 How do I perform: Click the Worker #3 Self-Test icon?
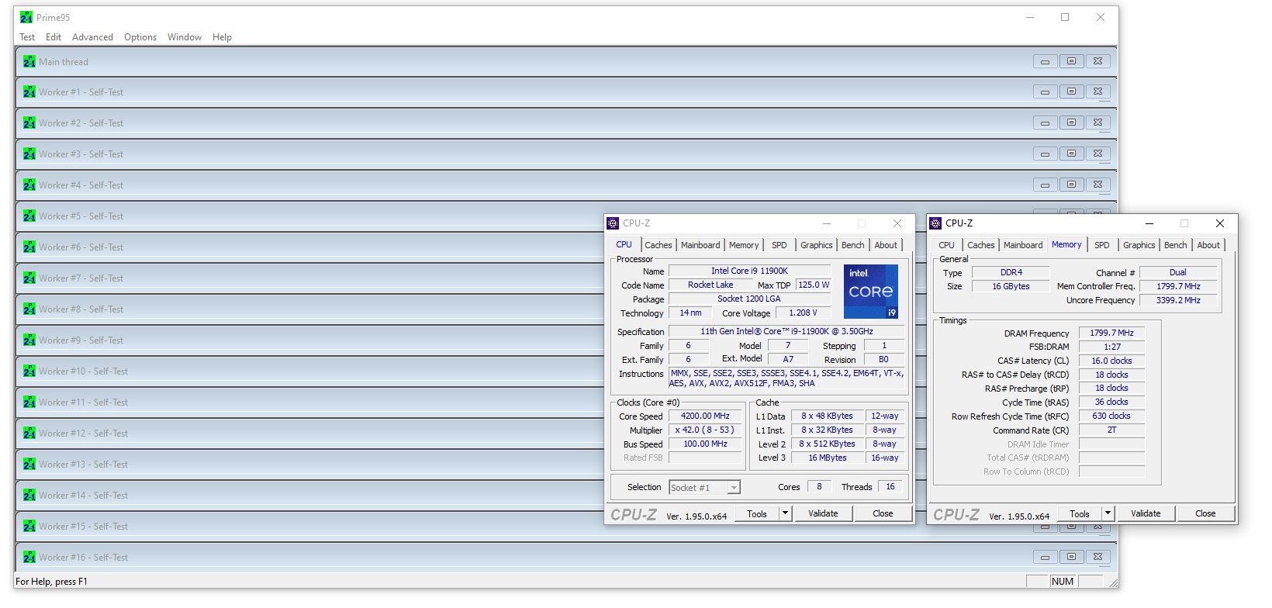[x=29, y=154]
